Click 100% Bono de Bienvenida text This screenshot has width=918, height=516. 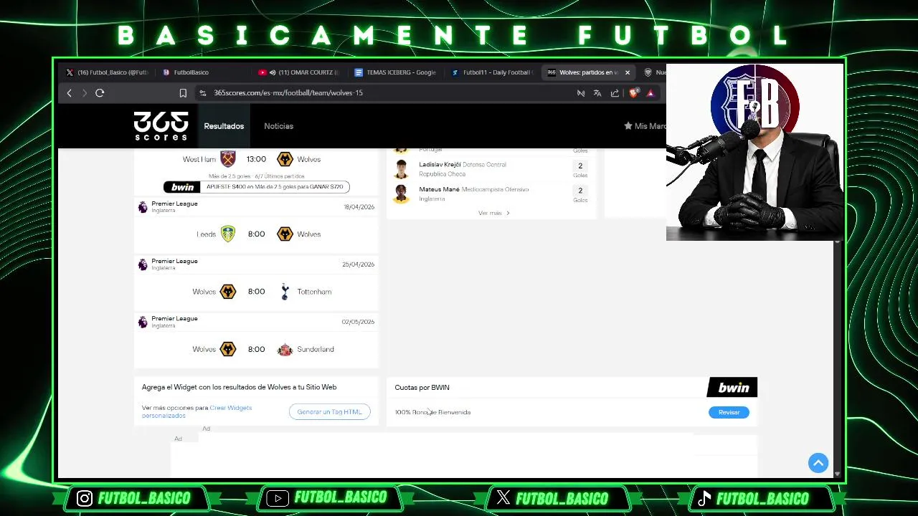tap(432, 412)
